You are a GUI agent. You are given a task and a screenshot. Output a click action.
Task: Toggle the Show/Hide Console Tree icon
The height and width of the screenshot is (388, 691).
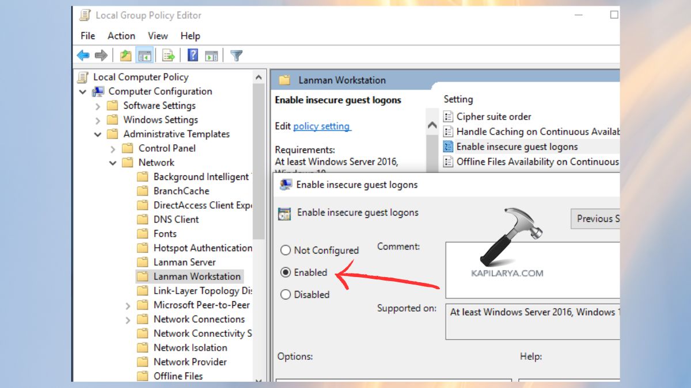pyautogui.click(x=145, y=55)
